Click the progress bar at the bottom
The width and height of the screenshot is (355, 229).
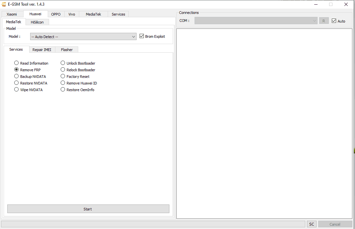[x=153, y=224]
